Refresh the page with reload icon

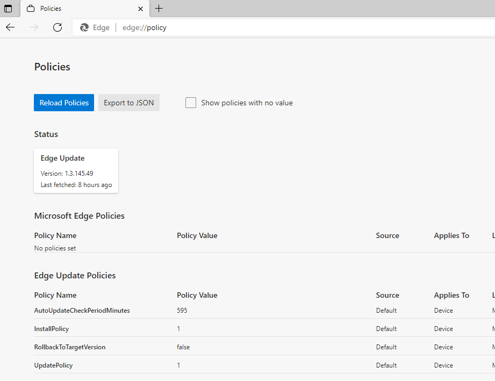click(x=58, y=27)
